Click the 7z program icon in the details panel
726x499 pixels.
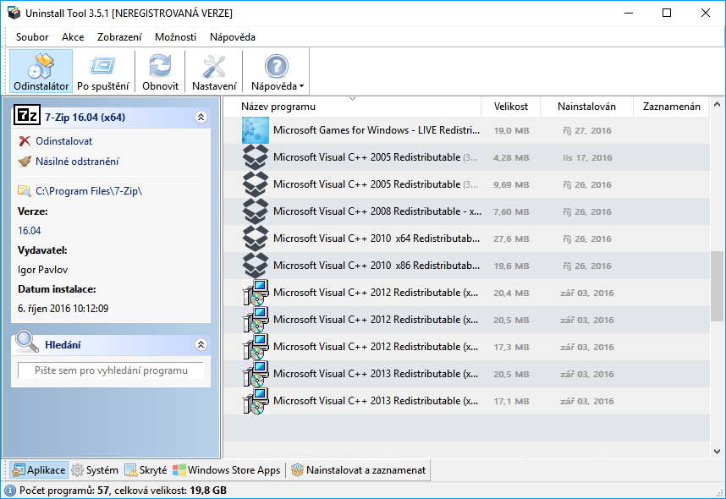pyautogui.click(x=27, y=115)
